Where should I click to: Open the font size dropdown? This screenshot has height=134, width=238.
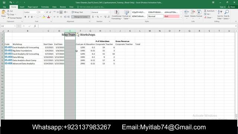[x=44, y=12]
